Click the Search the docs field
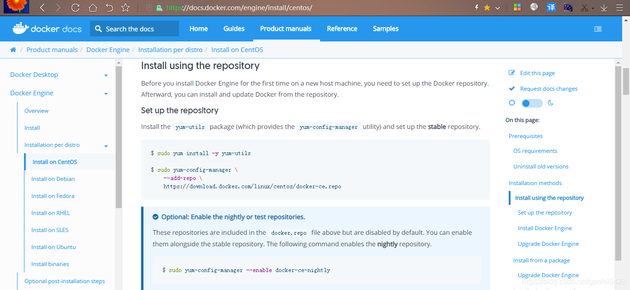Screen dimensions: 630x290 click(x=134, y=29)
